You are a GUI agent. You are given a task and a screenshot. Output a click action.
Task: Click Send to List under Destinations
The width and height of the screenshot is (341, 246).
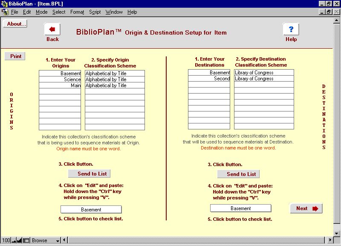click(x=238, y=174)
